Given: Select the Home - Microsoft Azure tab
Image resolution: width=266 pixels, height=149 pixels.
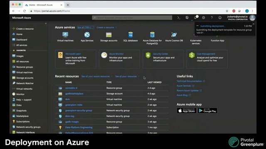Looking at the screenshot, I should click(43, 5).
